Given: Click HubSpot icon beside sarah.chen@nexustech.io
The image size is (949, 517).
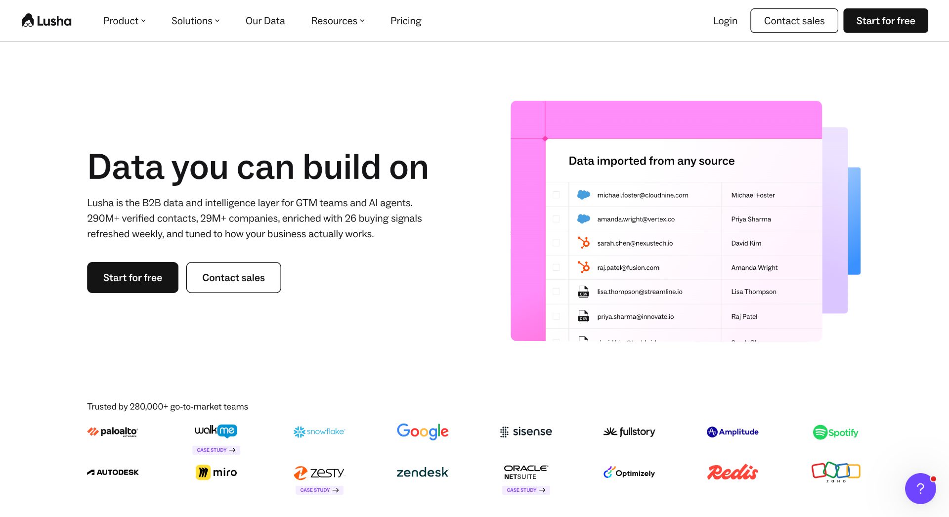Looking at the screenshot, I should point(584,243).
